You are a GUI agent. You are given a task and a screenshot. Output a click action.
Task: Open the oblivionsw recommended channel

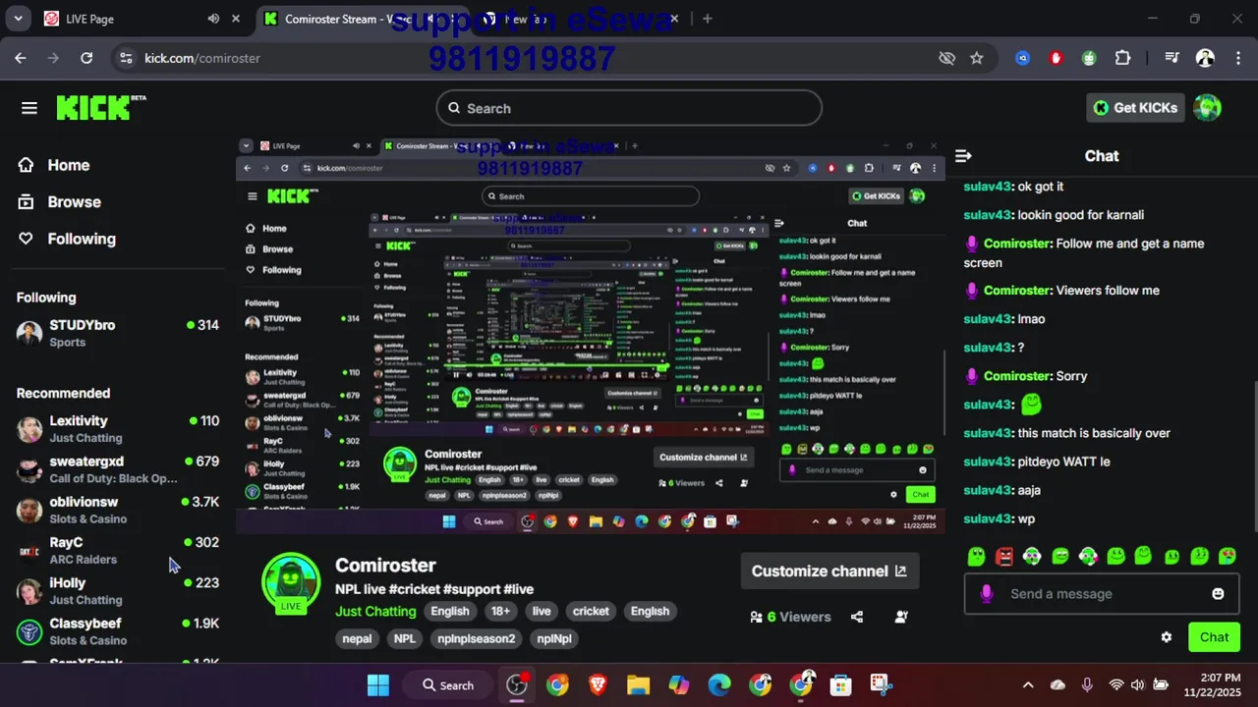pyautogui.click(x=118, y=510)
